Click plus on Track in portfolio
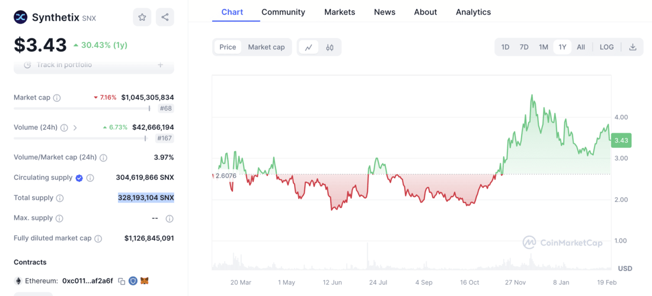Screen dimensions: 652x296 click(160, 65)
